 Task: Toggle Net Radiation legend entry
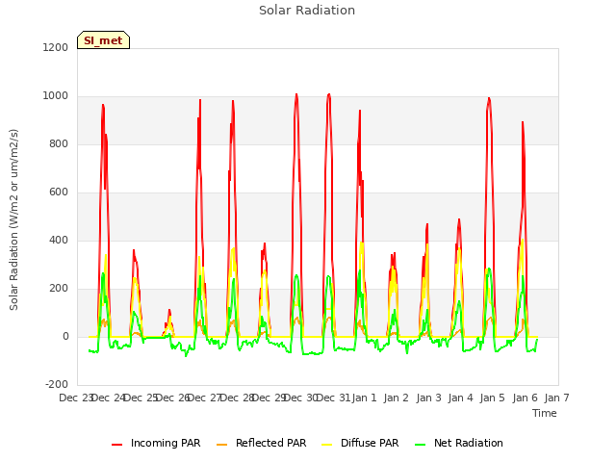(x=459, y=443)
